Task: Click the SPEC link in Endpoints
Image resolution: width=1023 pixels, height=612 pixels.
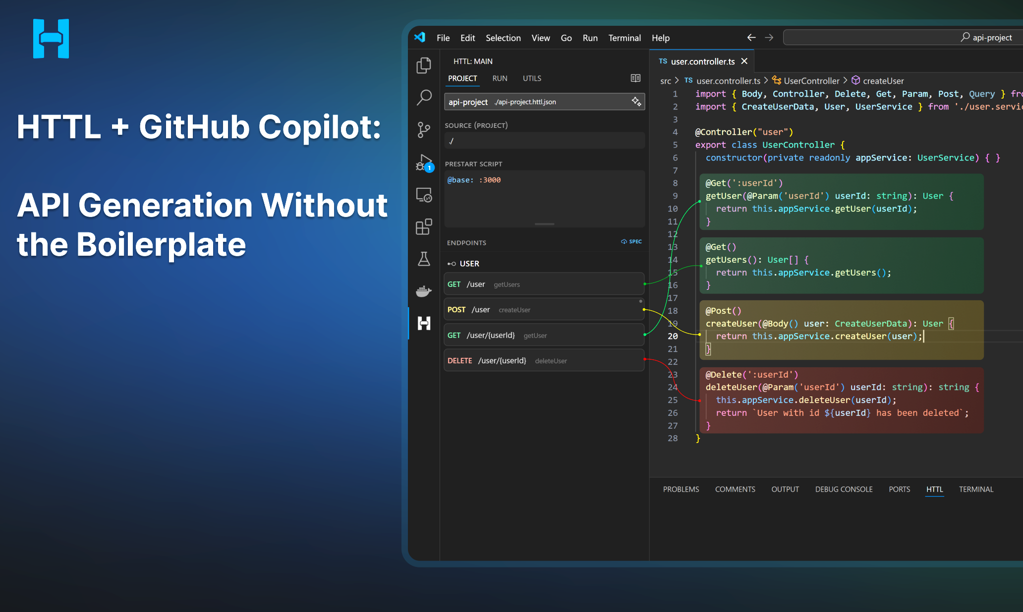Action: 631,242
